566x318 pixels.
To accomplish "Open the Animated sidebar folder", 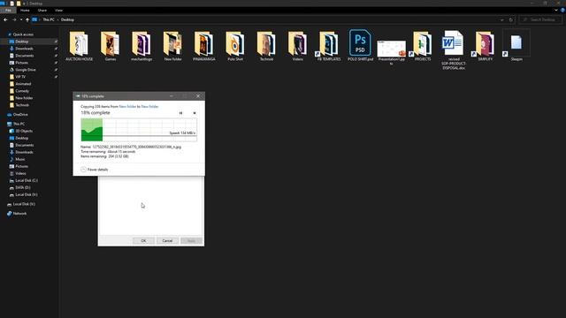I will pos(23,84).
